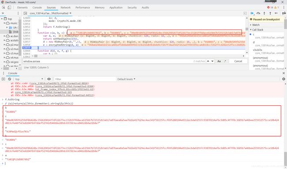This screenshot has height=169, width=287.
Task: Select the Sources tab
Action: 51,8
